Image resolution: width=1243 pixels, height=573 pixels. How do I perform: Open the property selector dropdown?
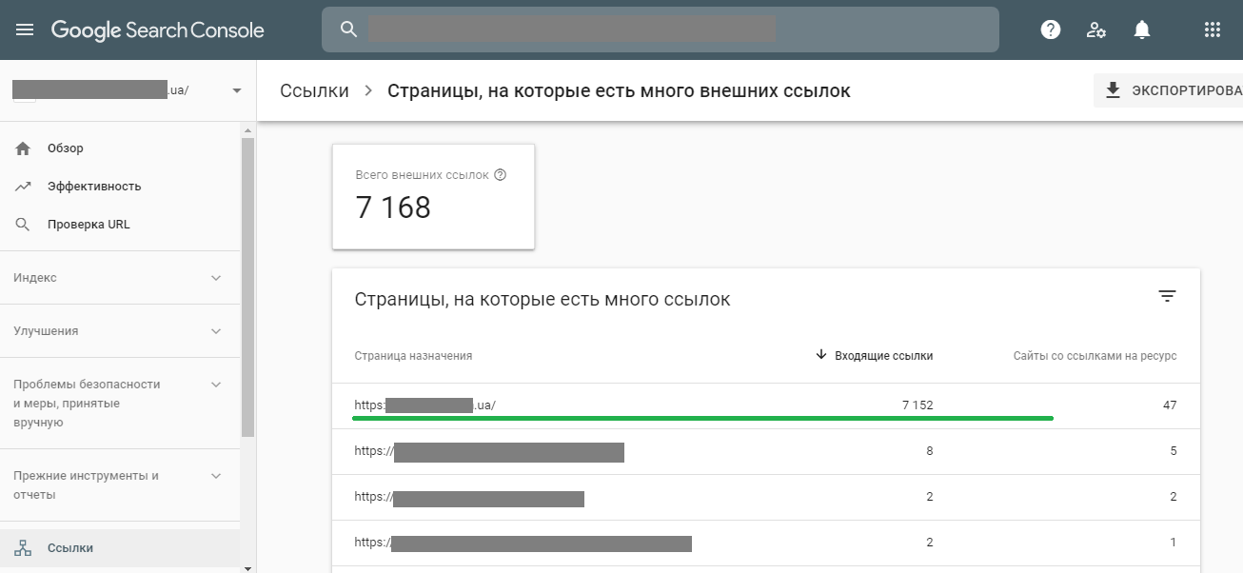click(237, 90)
